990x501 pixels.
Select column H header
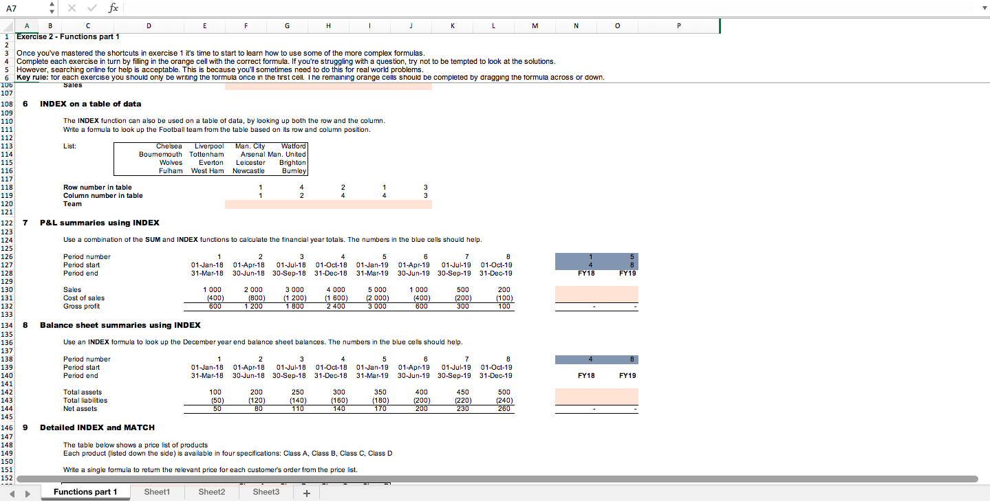point(328,26)
